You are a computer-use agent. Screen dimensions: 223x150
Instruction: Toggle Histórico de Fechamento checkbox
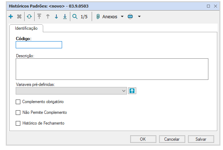pyautogui.click(x=18, y=123)
